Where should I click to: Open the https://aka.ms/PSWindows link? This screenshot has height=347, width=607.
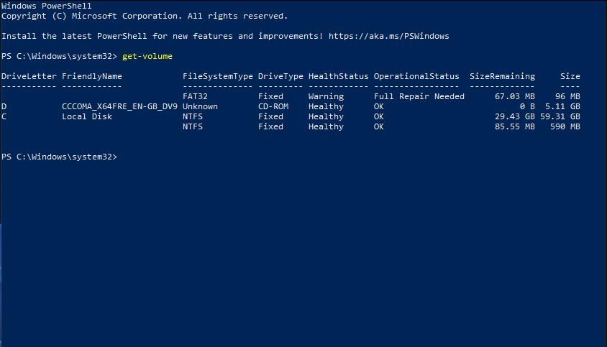coord(391,36)
